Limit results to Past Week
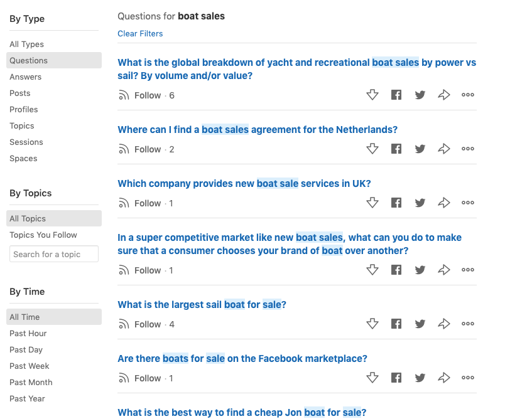 30,366
